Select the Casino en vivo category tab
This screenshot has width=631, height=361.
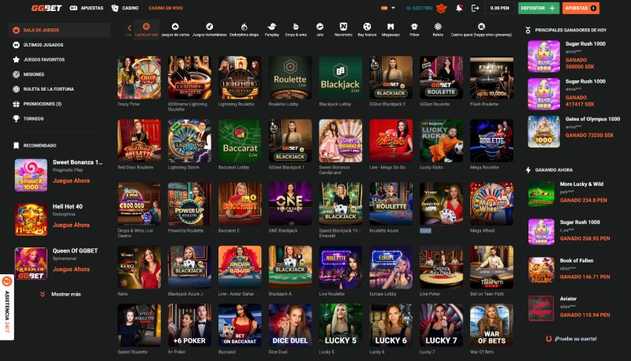point(146,29)
